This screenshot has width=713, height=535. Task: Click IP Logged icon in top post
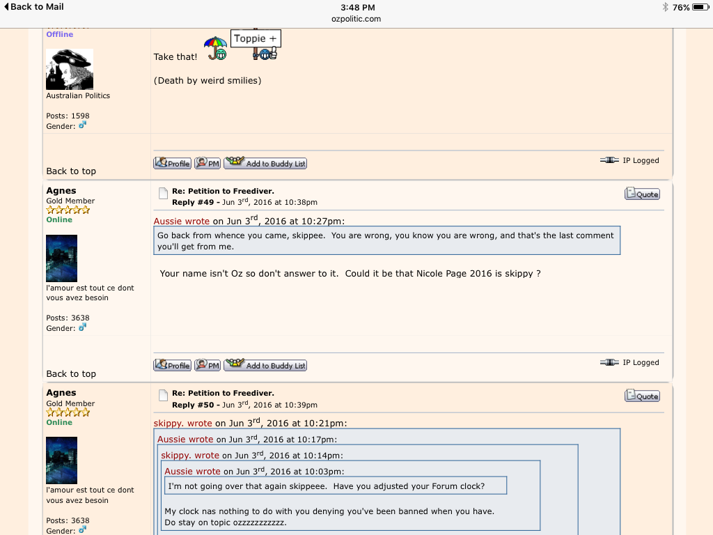point(609,160)
